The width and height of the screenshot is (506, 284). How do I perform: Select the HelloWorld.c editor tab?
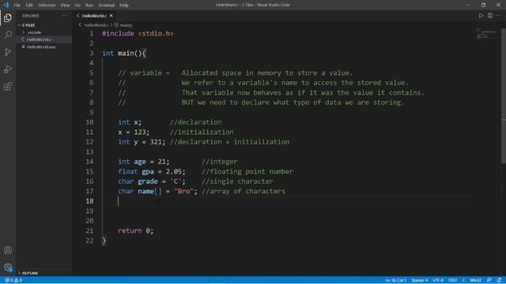pyautogui.click(x=94, y=16)
